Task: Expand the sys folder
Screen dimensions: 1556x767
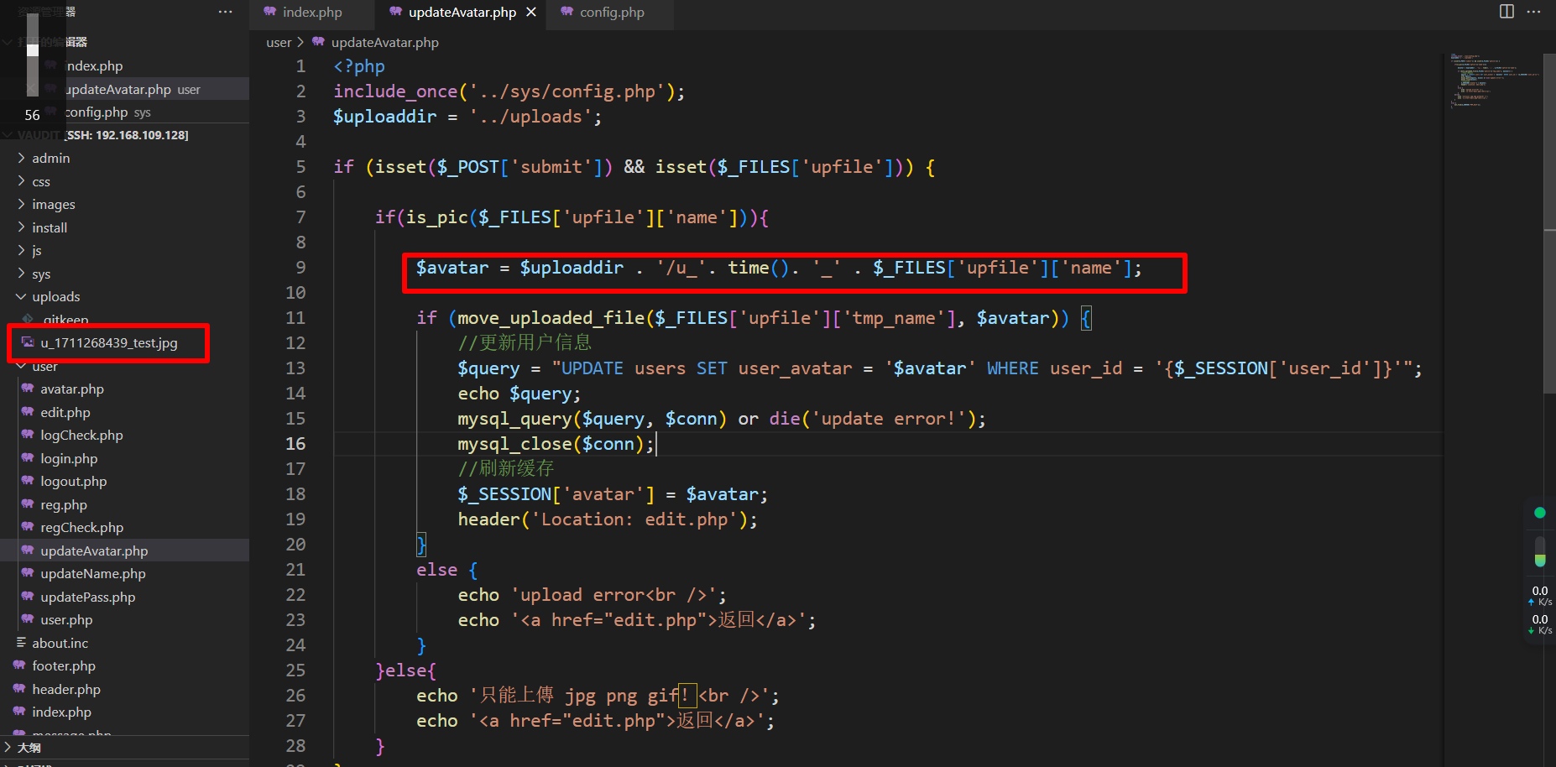Action: click(124, 274)
